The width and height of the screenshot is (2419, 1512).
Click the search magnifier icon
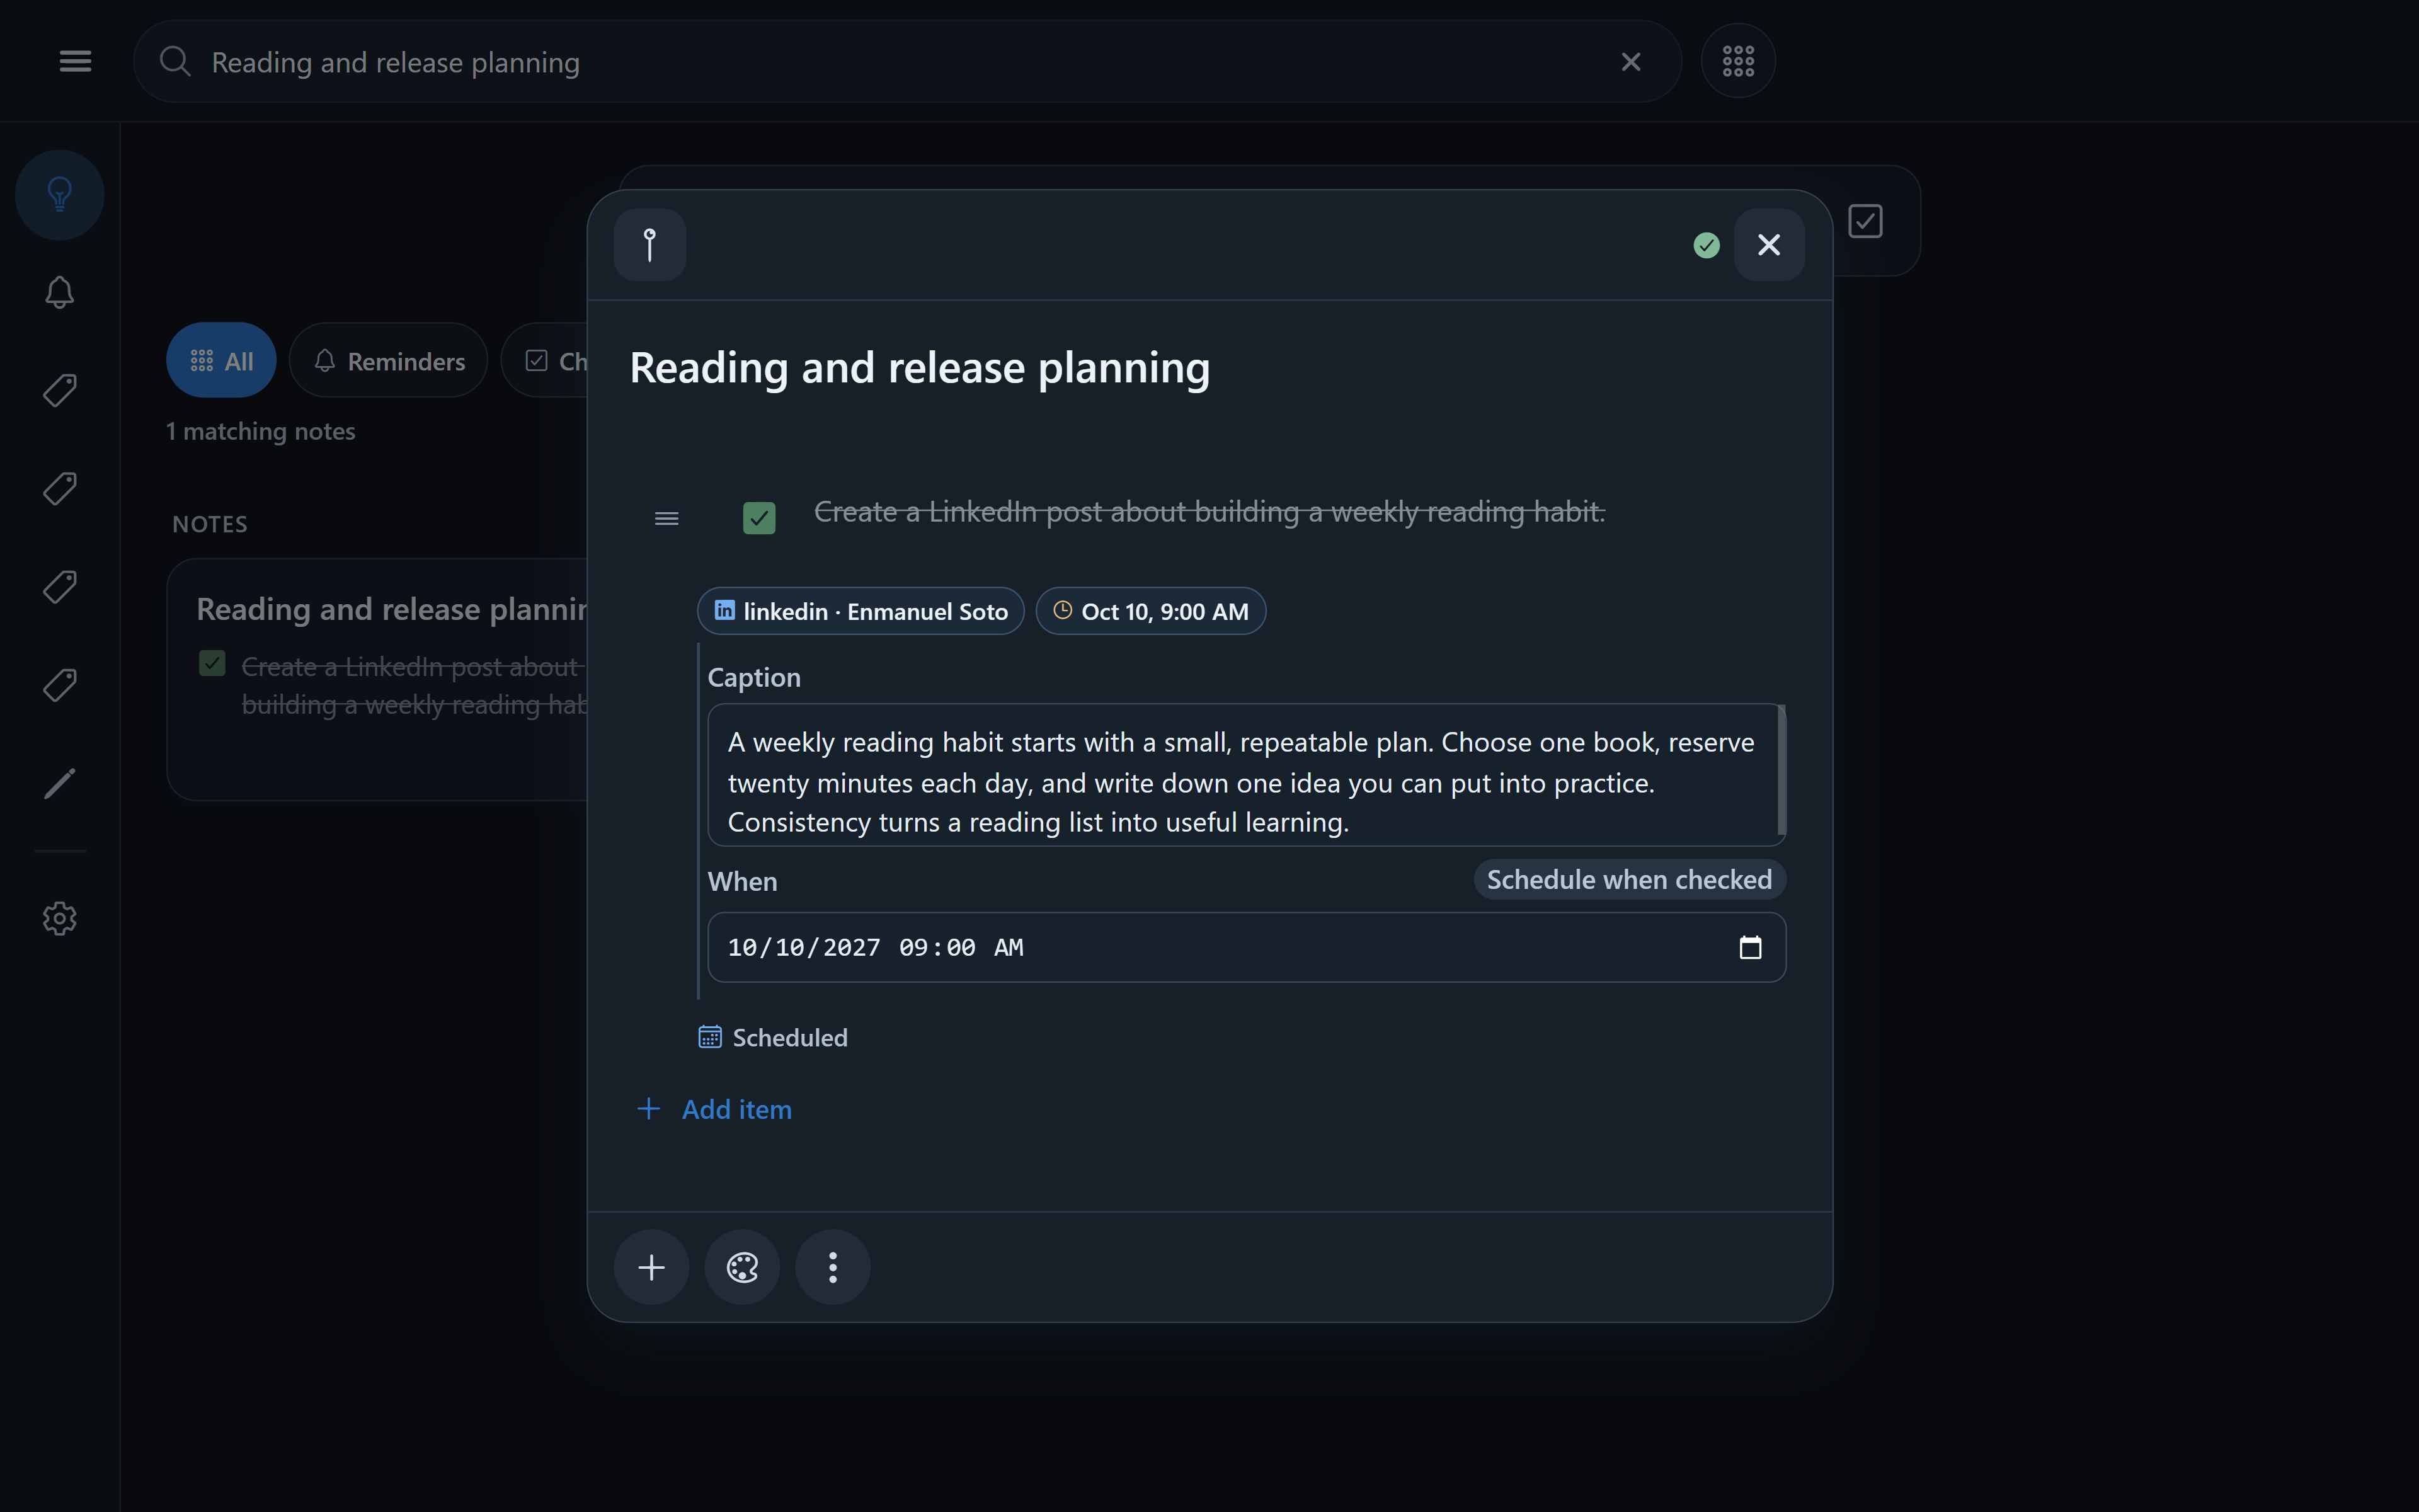point(175,61)
